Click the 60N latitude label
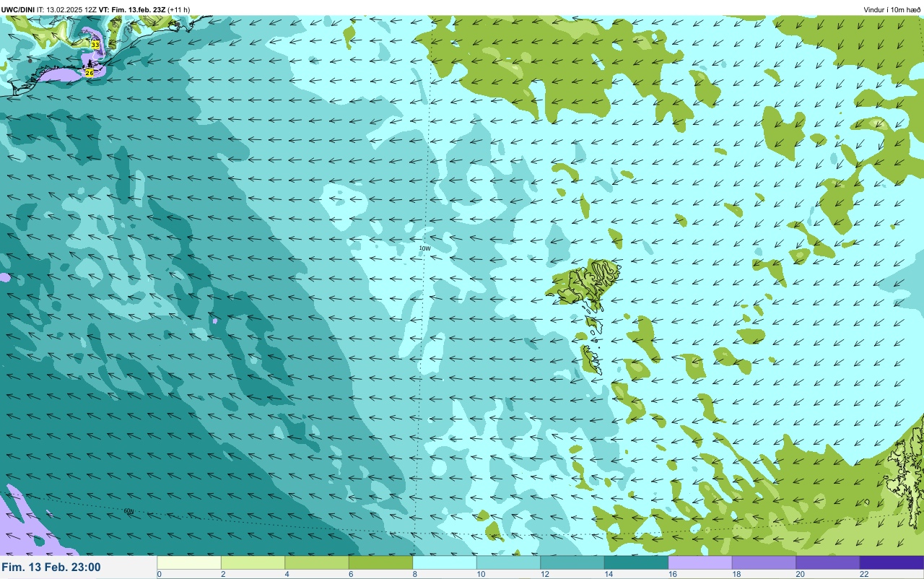The width and height of the screenshot is (924, 579). pyautogui.click(x=128, y=511)
